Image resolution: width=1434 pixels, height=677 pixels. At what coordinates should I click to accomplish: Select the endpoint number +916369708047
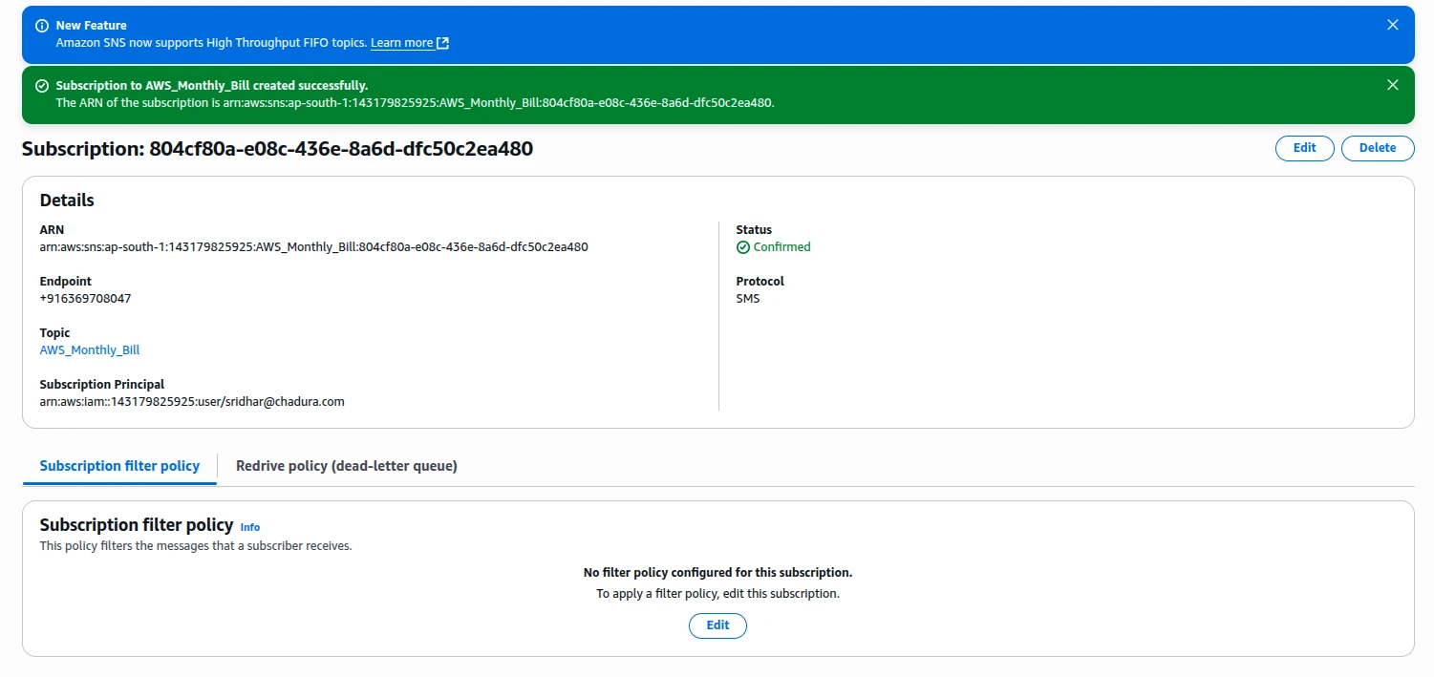(x=85, y=299)
